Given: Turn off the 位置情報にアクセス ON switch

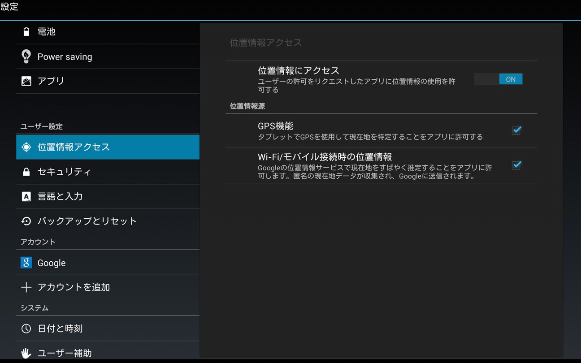Looking at the screenshot, I should pyautogui.click(x=499, y=79).
